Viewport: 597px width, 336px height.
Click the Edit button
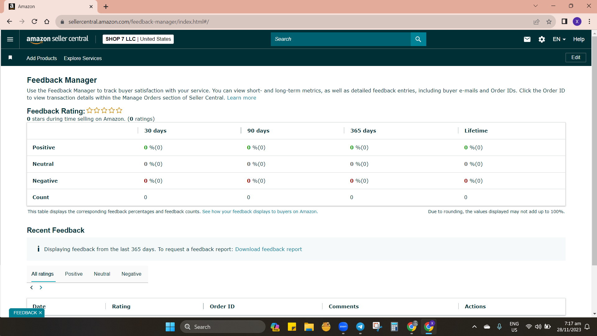pyautogui.click(x=576, y=58)
